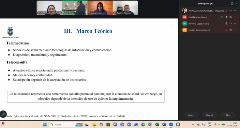This screenshot has width=240, height=128.
Task: Click David Cortez's screen sharing indicator
Action: (x=222, y=17)
